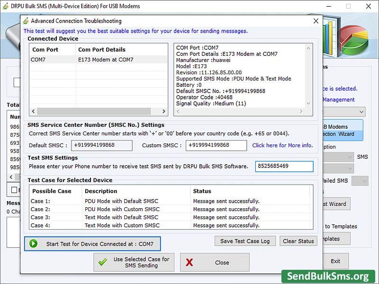Viewport: 379px width, 284px height.
Task: Click the Save Test Case Log button
Action: tap(245, 241)
